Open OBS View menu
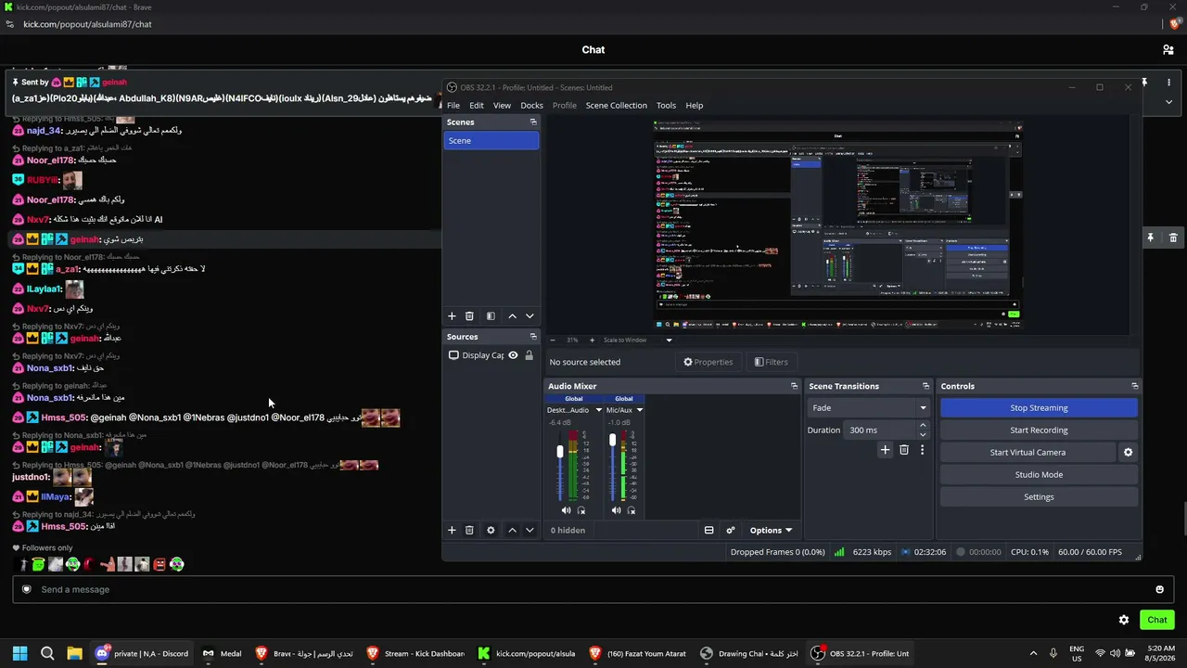The height and width of the screenshot is (668, 1187). (x=503, y=106)
